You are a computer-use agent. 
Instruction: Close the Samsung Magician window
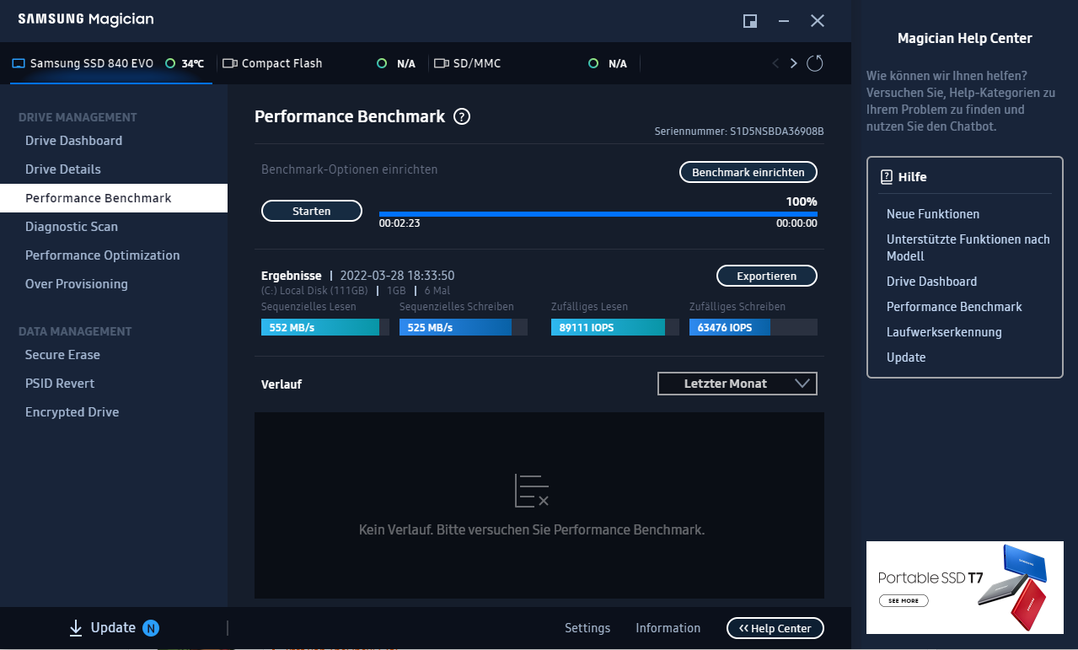pos(818,21)
